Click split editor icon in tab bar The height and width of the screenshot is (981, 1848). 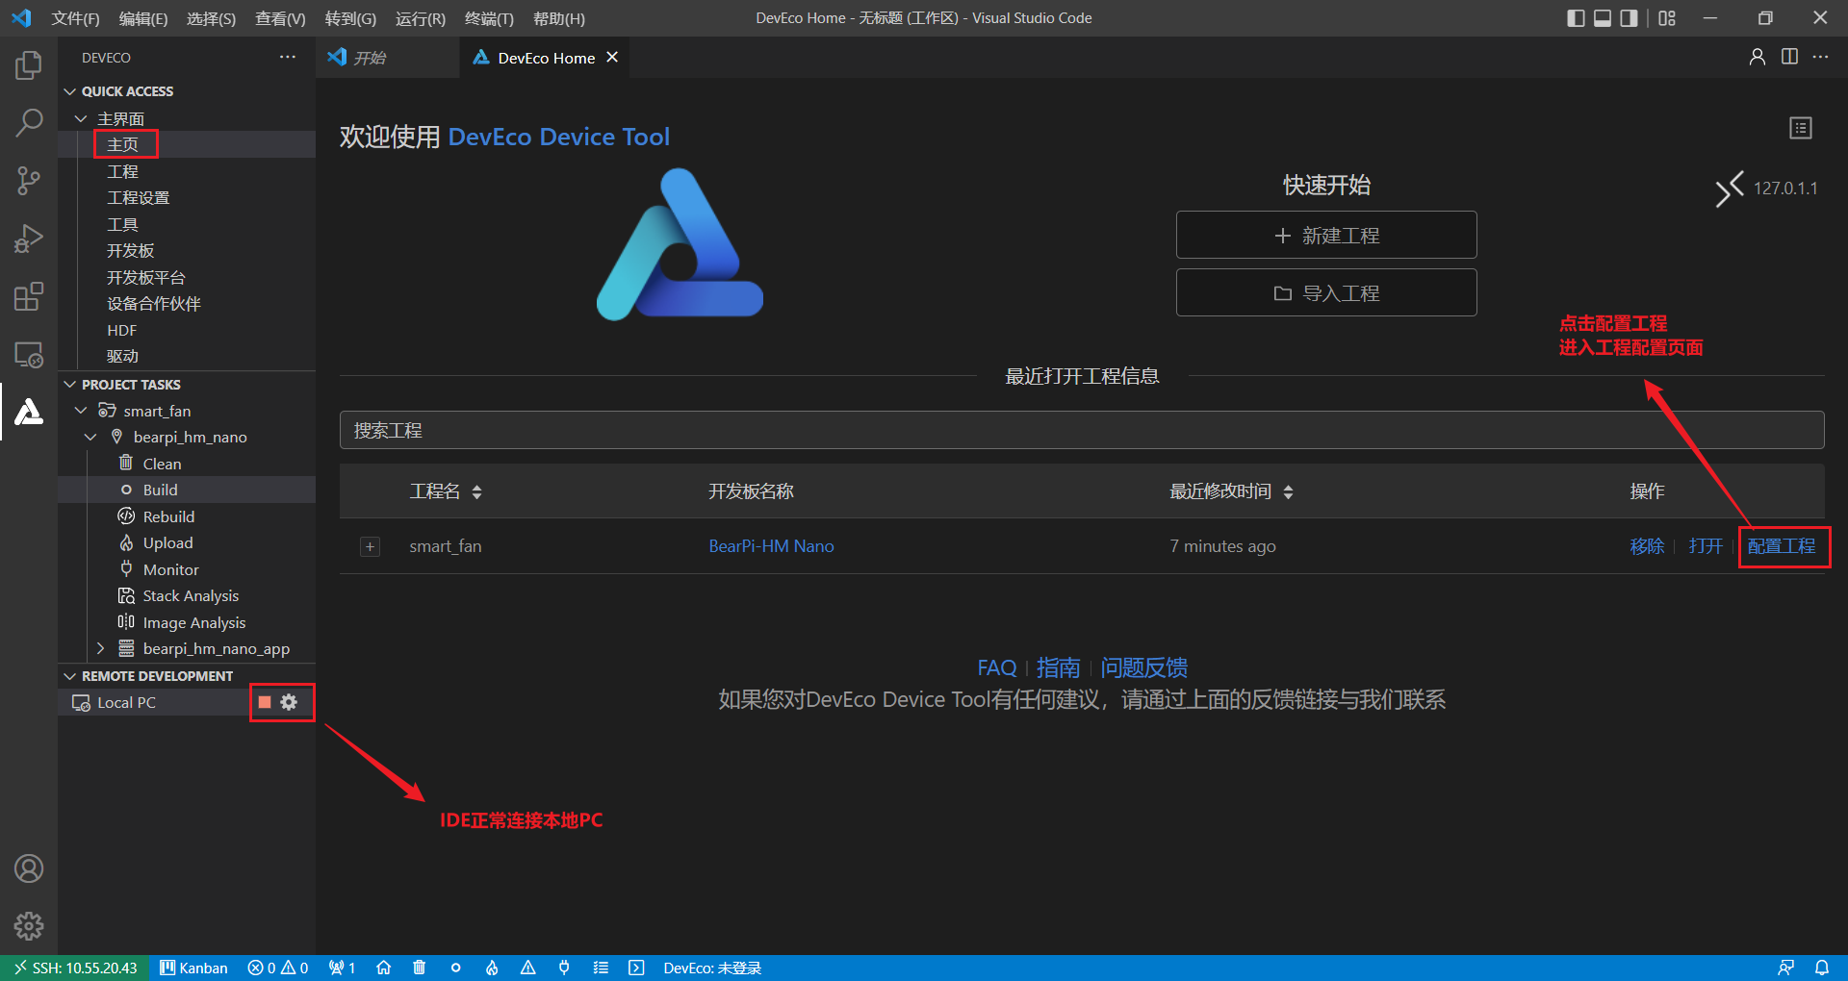[1789, 57]
